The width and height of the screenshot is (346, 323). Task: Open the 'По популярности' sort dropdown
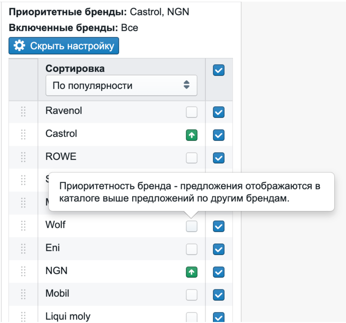point(121,85)
